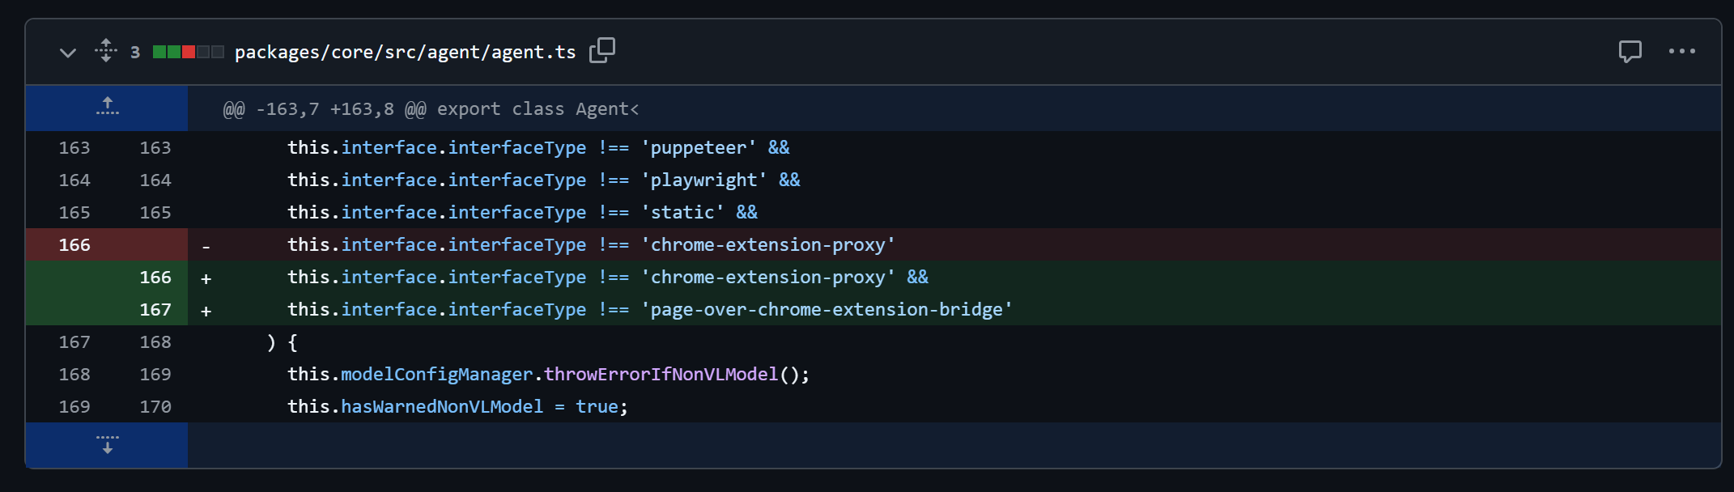
Task: Open the agent.ts file comment
Action: [1630, 52]
